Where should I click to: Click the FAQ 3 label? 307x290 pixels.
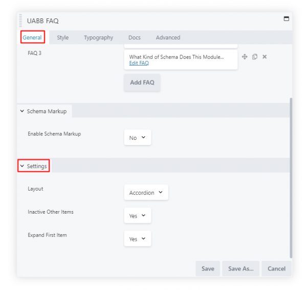coord(34,53)
